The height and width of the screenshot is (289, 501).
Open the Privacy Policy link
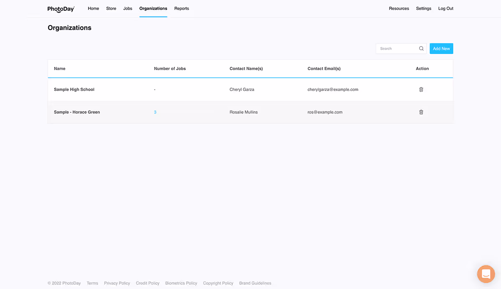click(x=117, y=283)
